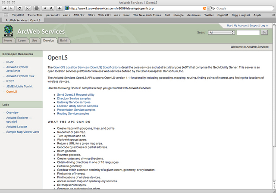This screenshot has width=276, height=193.
Task: Go forward with the forward arrow button
Action: click(11, 8)
